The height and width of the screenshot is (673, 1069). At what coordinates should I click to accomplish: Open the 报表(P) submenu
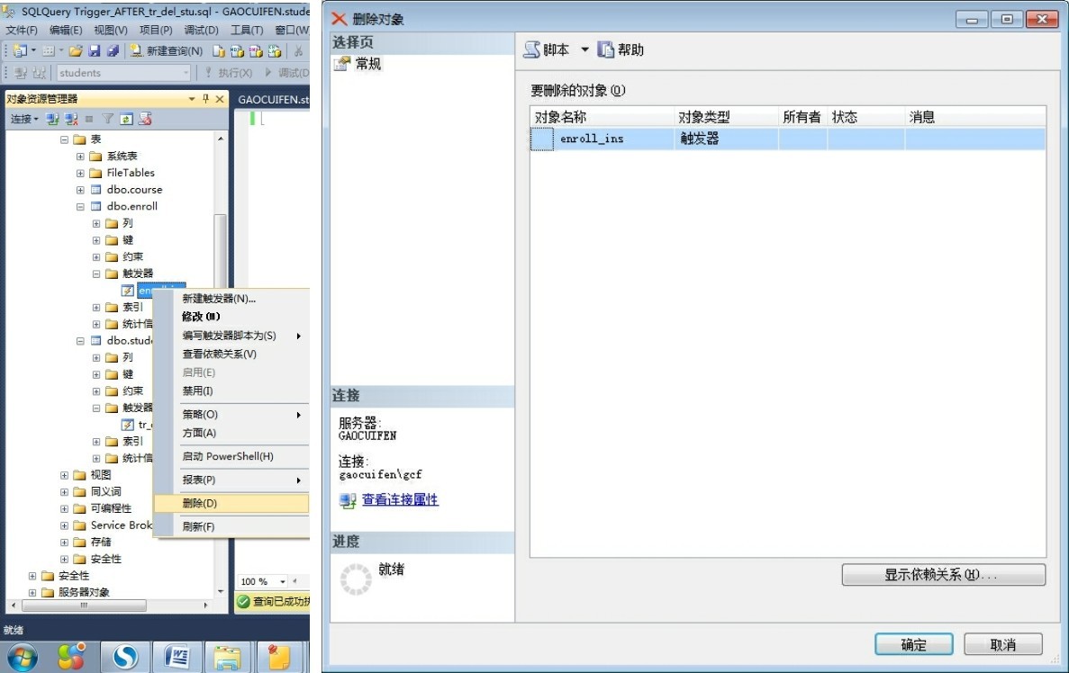click(231, 480)
